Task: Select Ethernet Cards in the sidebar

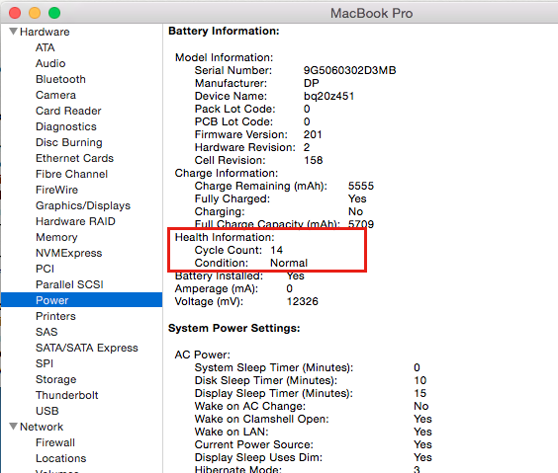Action: tap(75, 158)
